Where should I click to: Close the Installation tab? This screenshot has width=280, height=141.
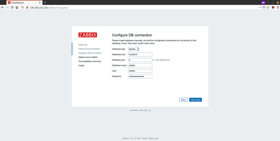(40, 3)
